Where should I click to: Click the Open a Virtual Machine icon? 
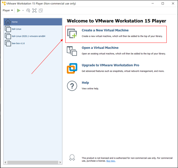pyautogui.click(x=72, y=51)
